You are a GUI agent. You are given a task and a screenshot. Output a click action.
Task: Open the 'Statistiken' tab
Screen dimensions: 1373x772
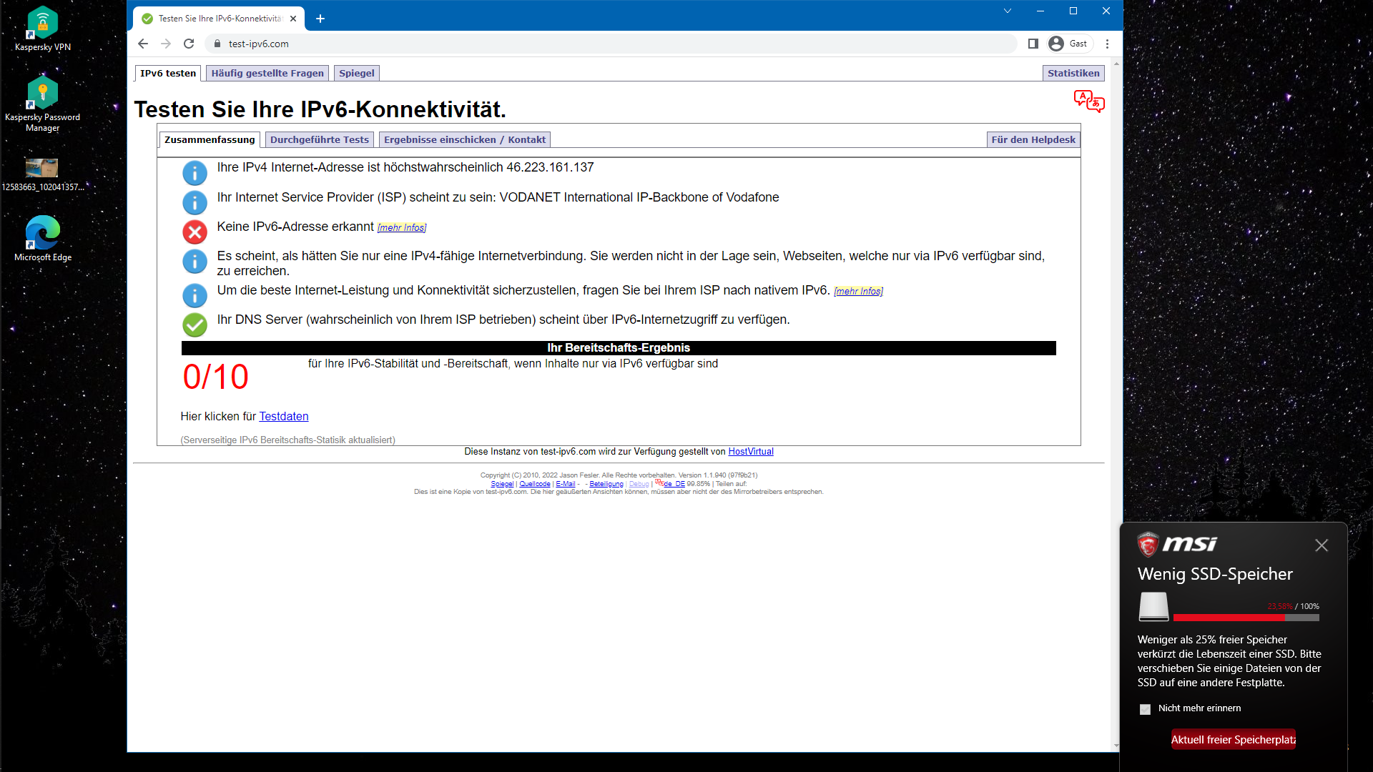pyautogui.click(x=1073, y=73)
